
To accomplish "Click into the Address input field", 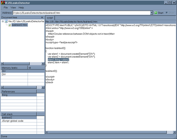I will pyautogui.click(x=81, y=13).
